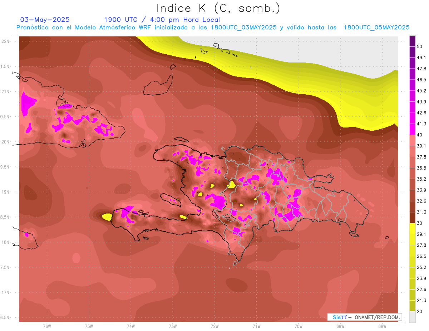This screenshot has height=331, width=429.
Task: Click the '26.5' color scale value
Action: click(x=421, y=256)
